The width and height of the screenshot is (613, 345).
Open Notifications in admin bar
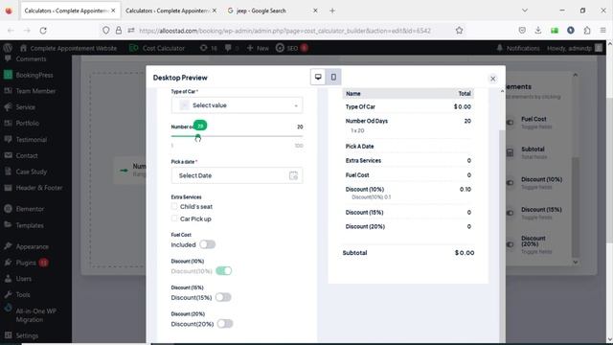pyautogui.click(x=518, y=48)
